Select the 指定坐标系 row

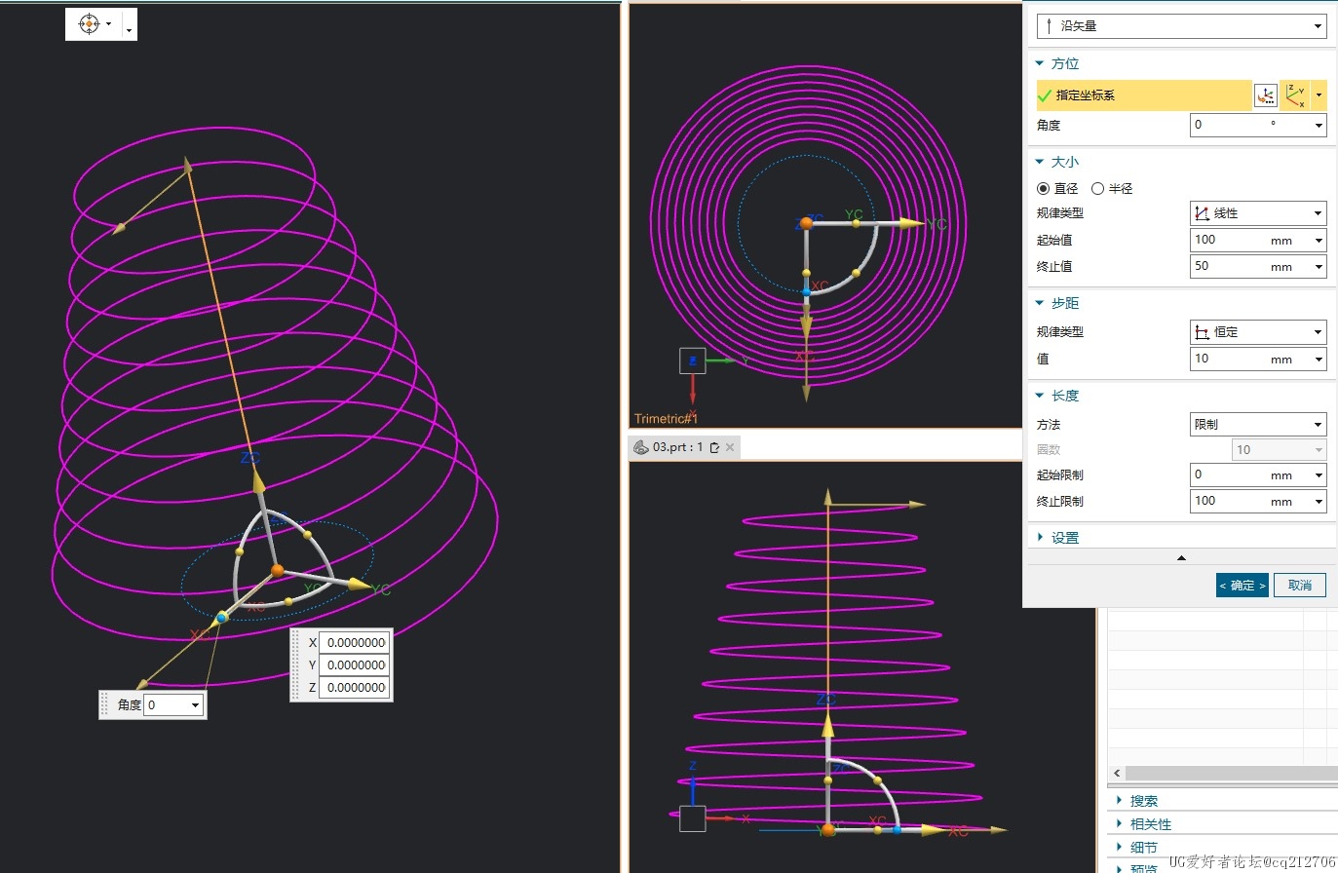[x=1144, y=95]
